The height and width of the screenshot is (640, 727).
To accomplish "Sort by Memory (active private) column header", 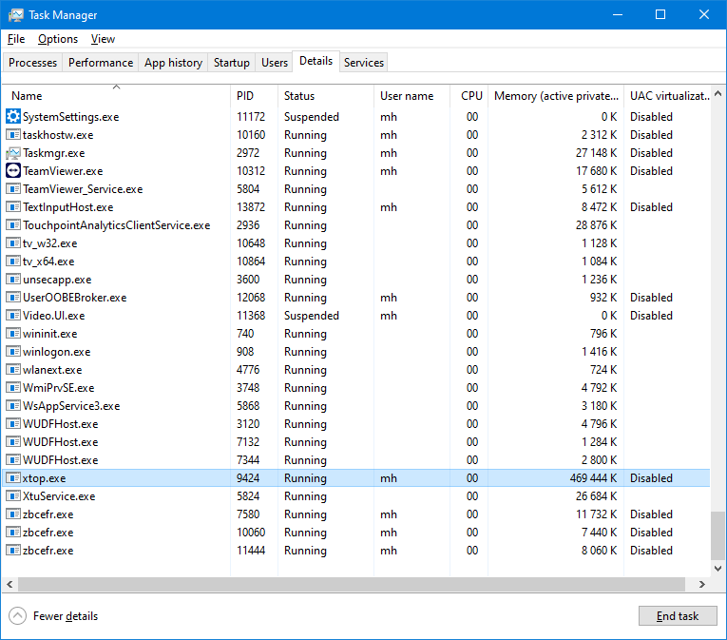I will tap(555, 96).
